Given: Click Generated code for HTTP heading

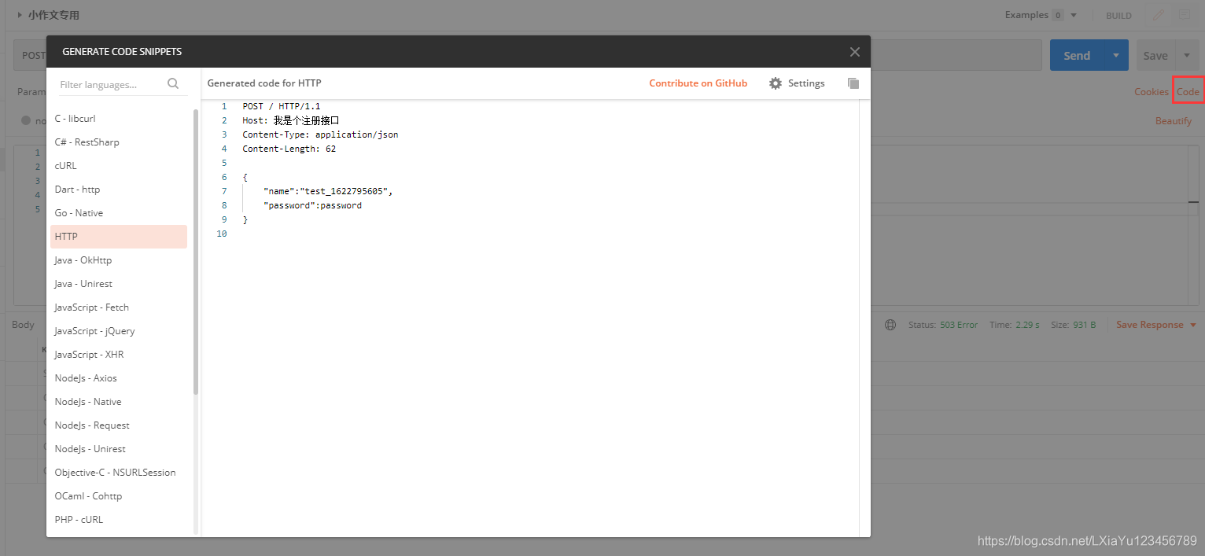Looking at the screenshot, I should coord(264,83).
